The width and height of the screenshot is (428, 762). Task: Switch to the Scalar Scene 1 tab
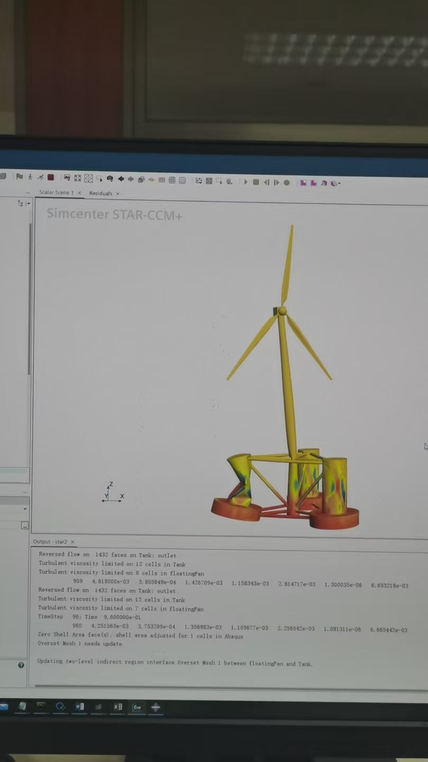point(56,193)
